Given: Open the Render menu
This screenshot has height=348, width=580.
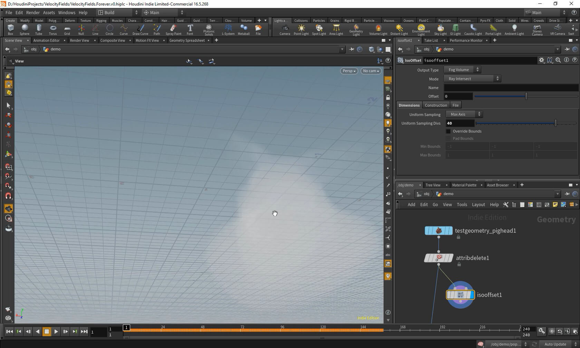Looking at the screenshot, I should click(33, 12).
